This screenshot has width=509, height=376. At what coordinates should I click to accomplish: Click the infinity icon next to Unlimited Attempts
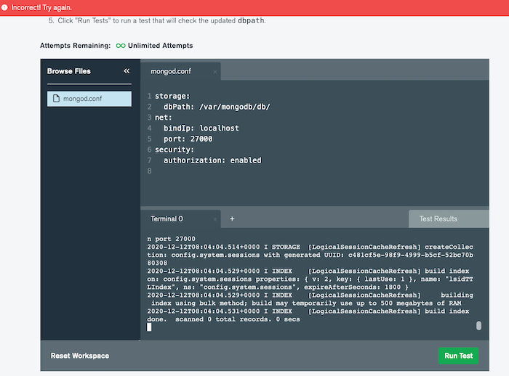(121, 46)
